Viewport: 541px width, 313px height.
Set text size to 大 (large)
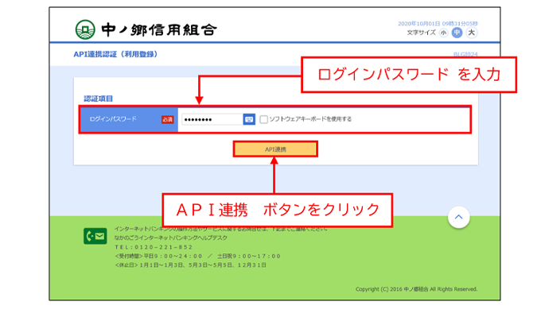[x=471, y=33]
